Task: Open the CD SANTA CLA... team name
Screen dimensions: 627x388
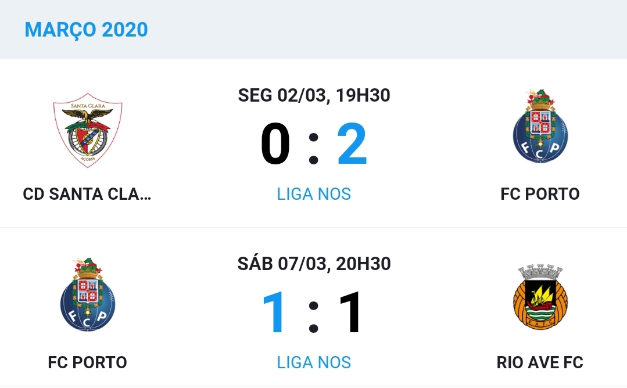Action: [87, 194]
